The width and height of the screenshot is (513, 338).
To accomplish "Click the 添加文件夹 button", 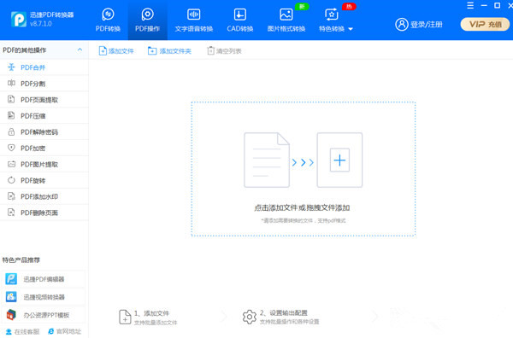I will pyautogui.click(x=169, y=51).
